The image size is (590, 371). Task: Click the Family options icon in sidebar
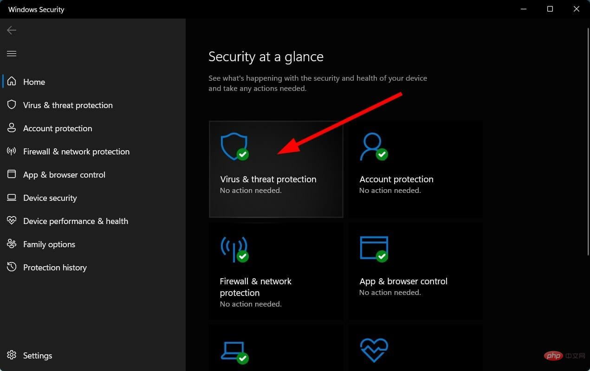click(x=12, y=244)
